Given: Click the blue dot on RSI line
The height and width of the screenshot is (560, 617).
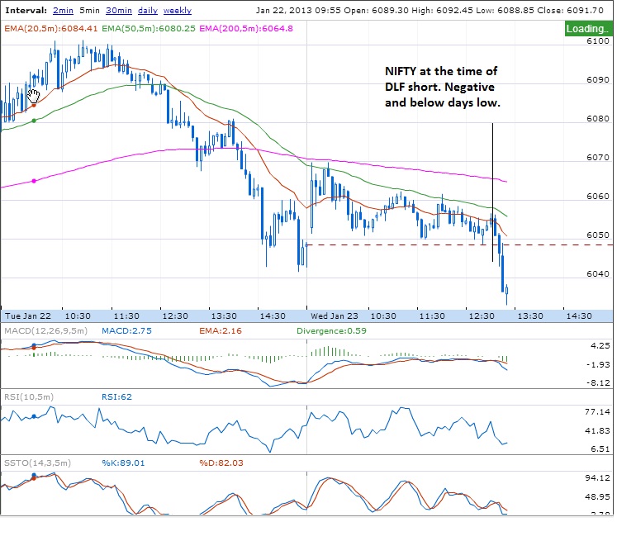Looking at the screenshot, I should [34, 416].
